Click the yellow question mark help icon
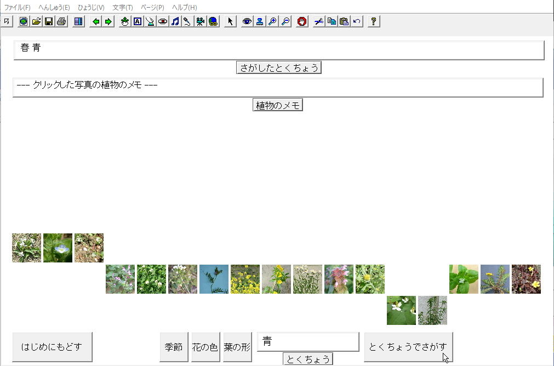This screenshot has height=366, width=554. [374, 21]
